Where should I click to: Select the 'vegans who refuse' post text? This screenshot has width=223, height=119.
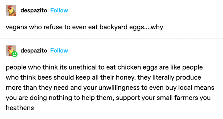pyautogui.click(x=84, y=27)
